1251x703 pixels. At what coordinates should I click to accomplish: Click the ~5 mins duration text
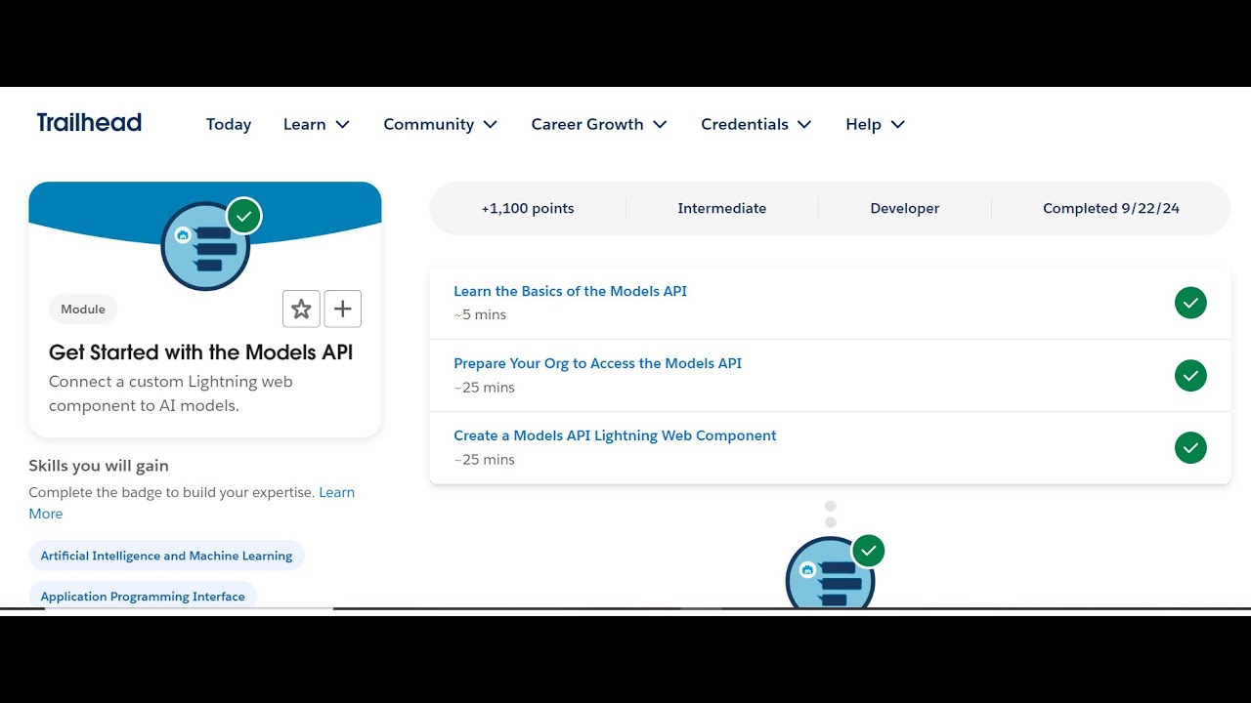click(480, 314)
